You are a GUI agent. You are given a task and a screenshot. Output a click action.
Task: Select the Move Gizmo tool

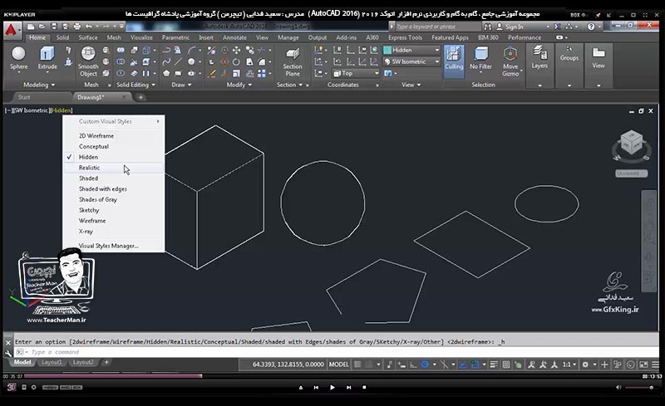coord(510,61)
